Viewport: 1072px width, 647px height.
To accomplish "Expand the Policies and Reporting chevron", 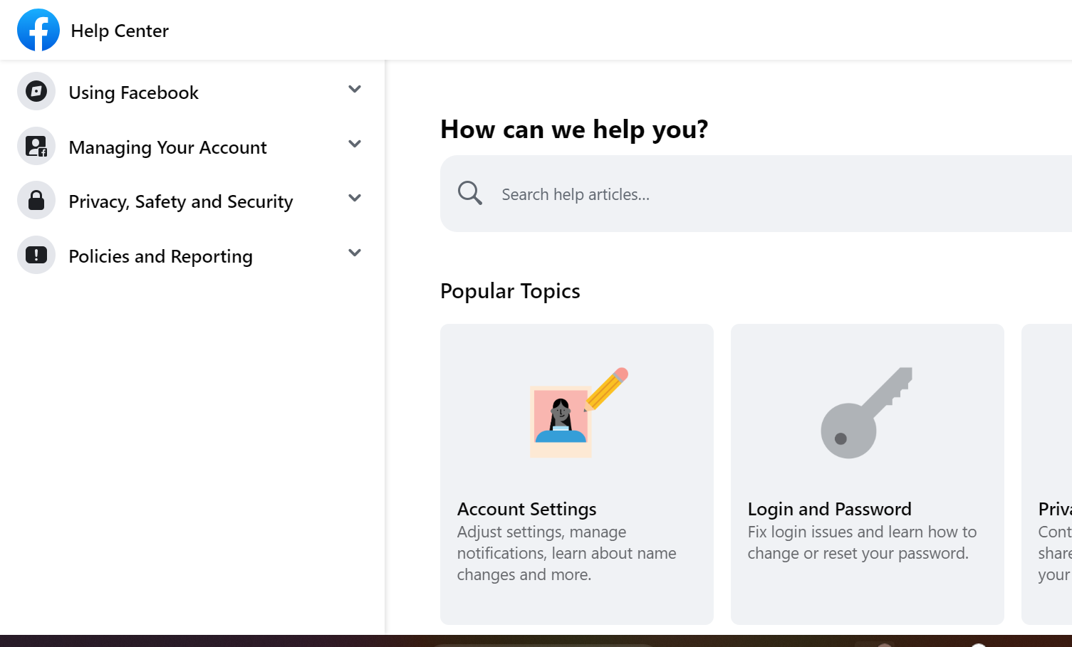I will (355, 253).
